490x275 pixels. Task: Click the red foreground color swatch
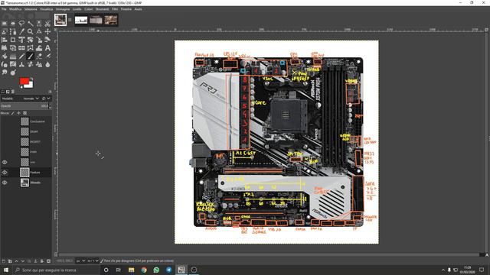(x=24, y=81)
